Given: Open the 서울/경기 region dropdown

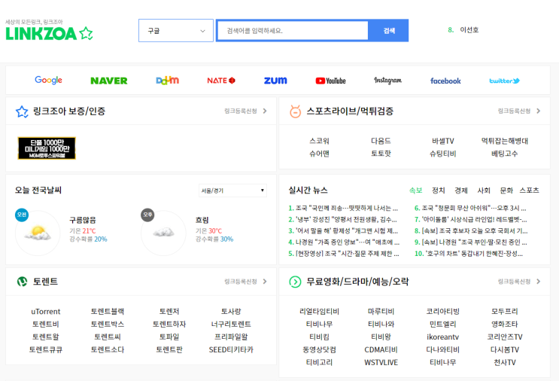Looking at the screenshot, I should coord(232,190).
